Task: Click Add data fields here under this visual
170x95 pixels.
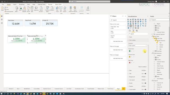Action: (x=118, y=41)
